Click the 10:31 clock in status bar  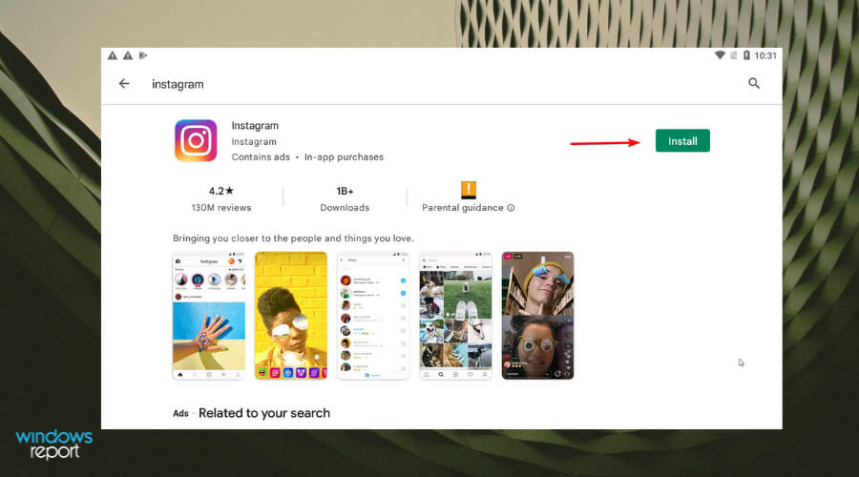[x=765, y=56]
